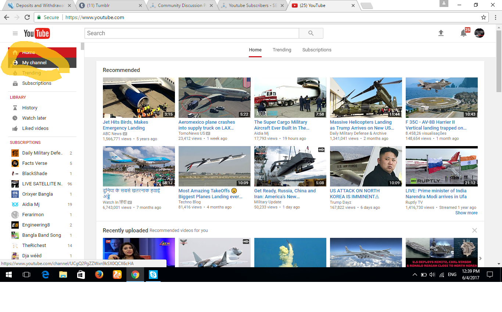
Task: Open Daily Military Defense subscription in sidebar
Action: point(42,153)
